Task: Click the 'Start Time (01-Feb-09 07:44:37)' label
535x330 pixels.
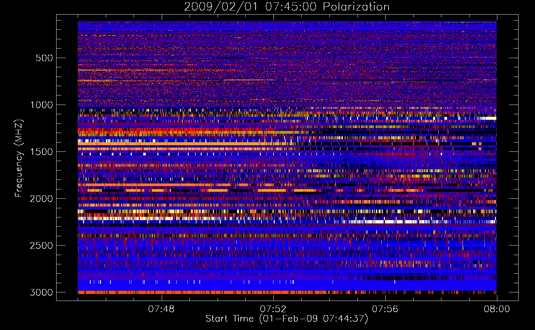Action: pyautogui.click(x=287, y=319)
